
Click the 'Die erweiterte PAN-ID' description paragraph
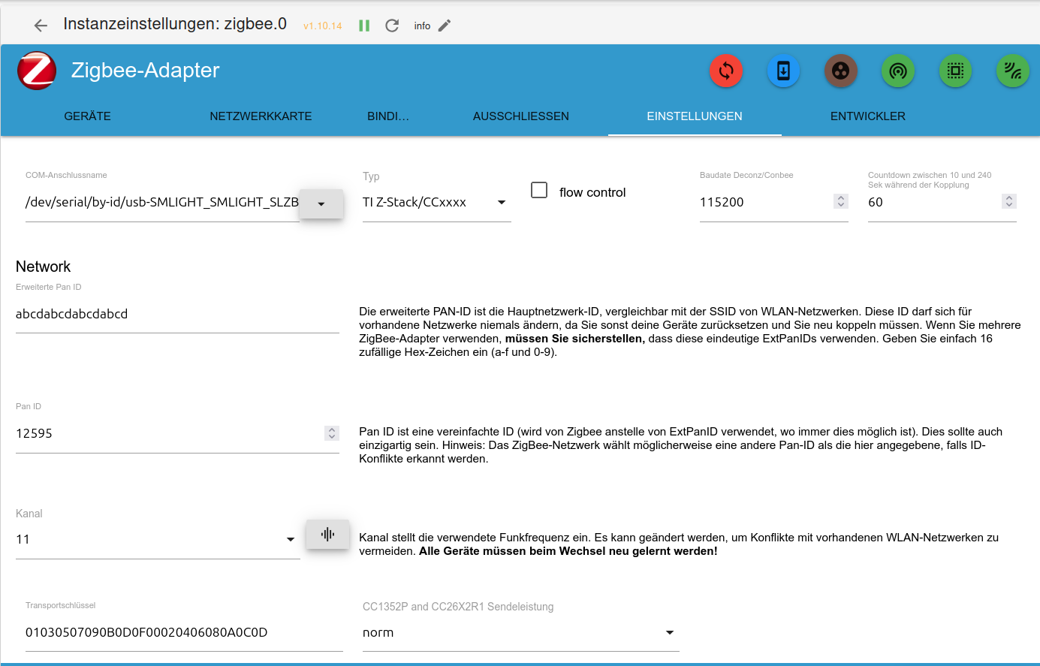coord(690,332)
